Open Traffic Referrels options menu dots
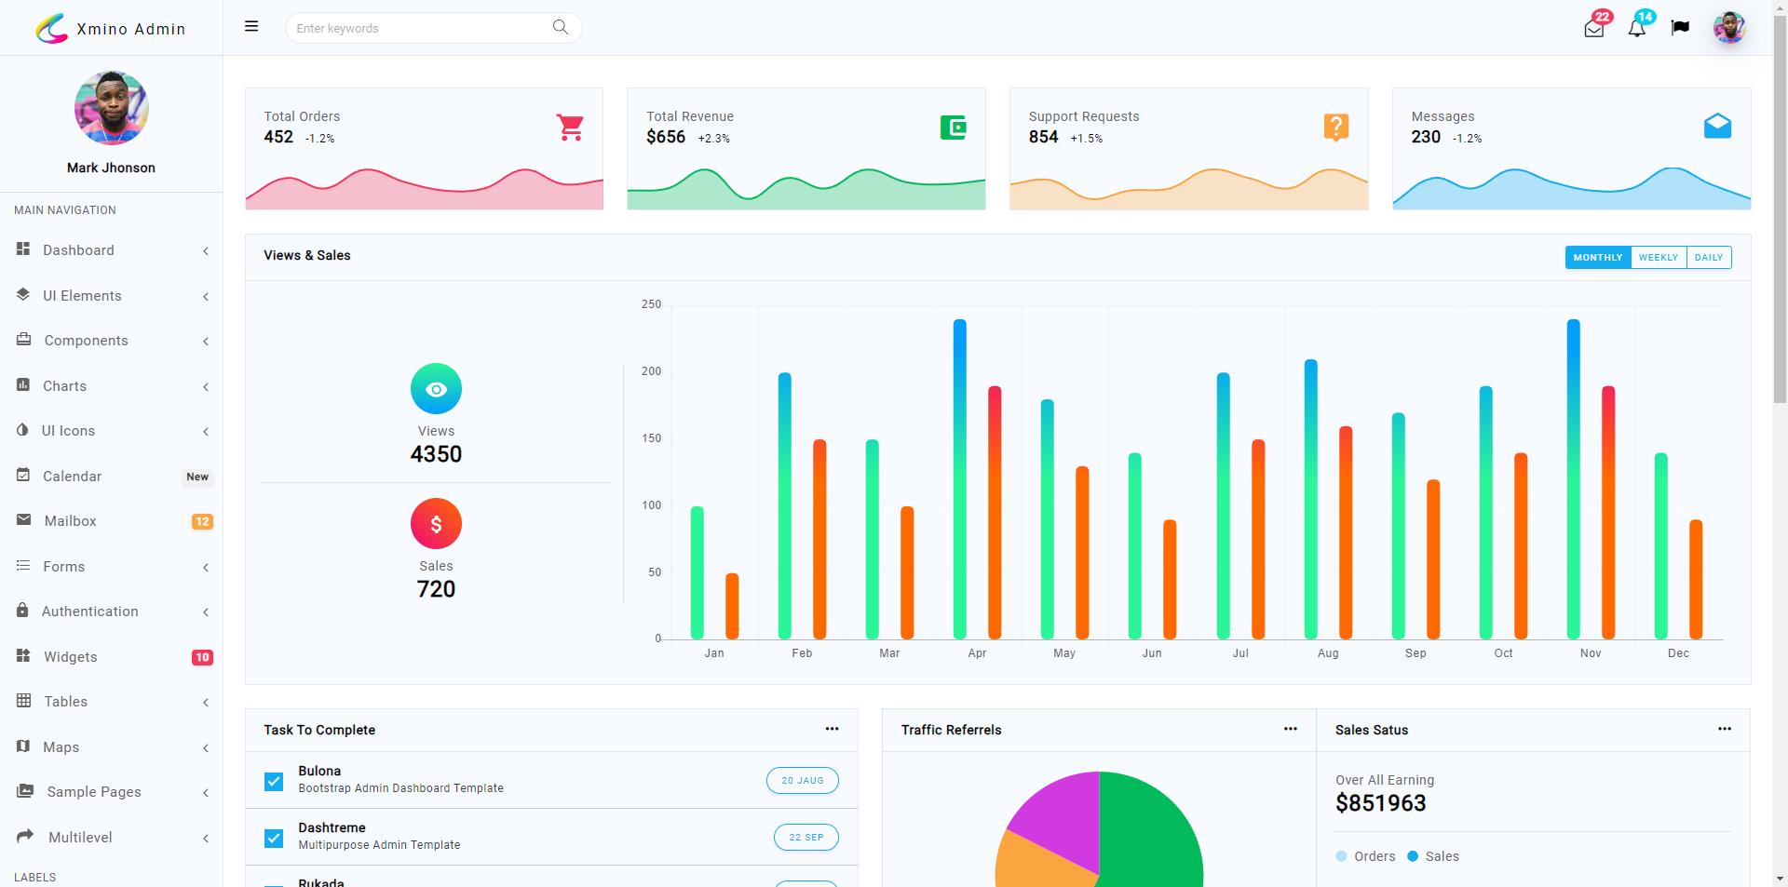This screenshot has height=887, width=1788. tap(1290, 729)
